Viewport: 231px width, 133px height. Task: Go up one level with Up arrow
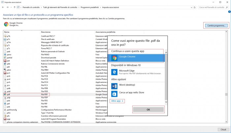click(15, 7)
